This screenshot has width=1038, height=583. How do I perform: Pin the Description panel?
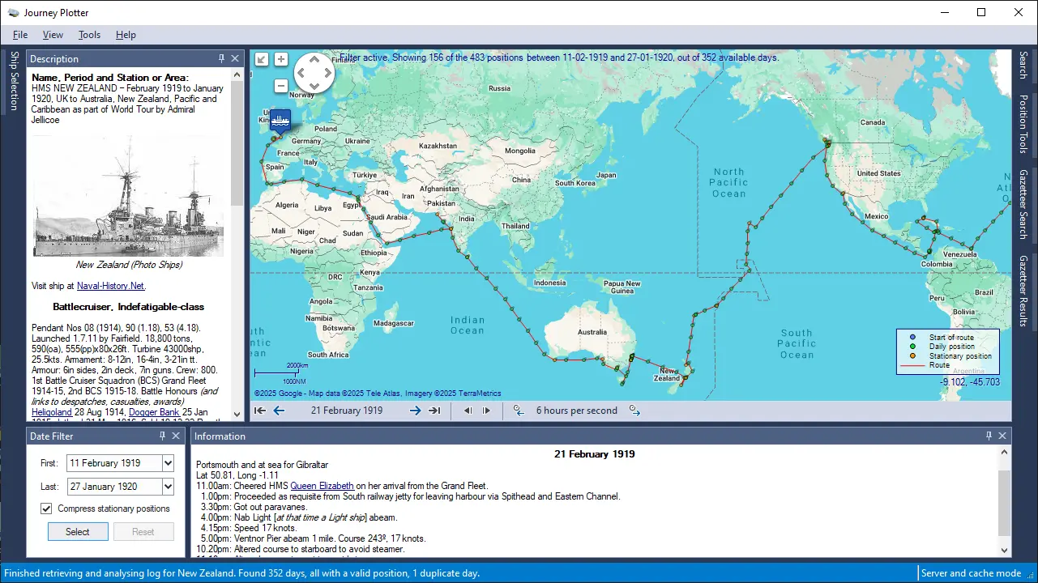(x=222, y=58)
